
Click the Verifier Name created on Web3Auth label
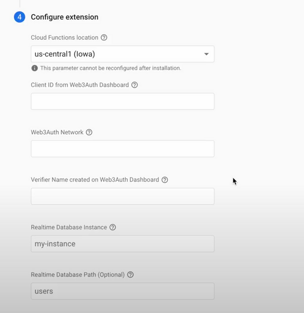[95, 180]
